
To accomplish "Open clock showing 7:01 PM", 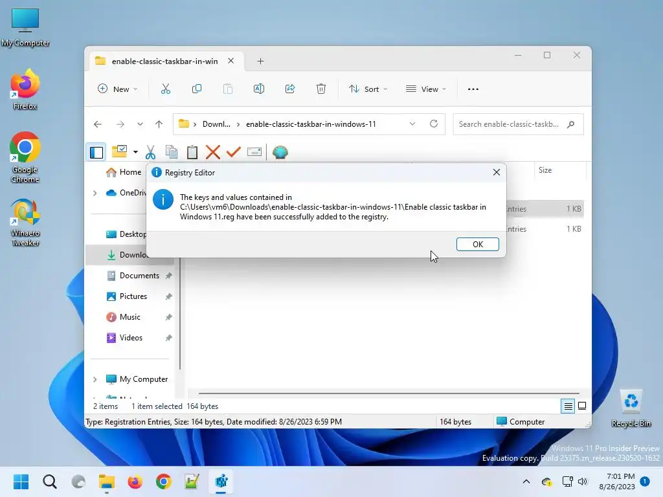I will [617, 481].
